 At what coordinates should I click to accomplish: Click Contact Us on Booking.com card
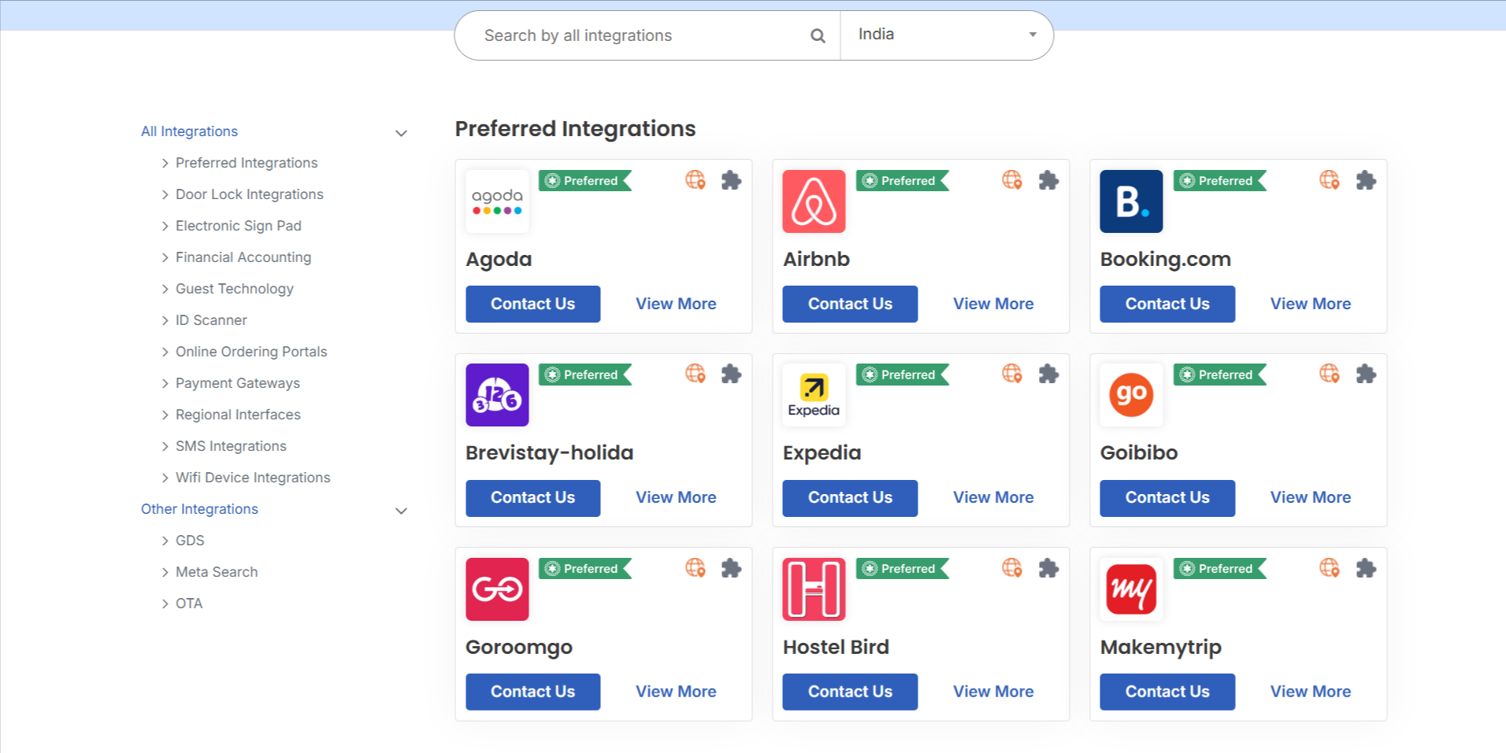pos(1167,304)
